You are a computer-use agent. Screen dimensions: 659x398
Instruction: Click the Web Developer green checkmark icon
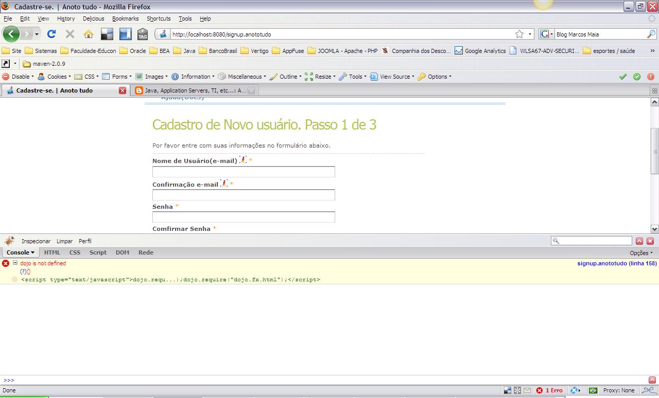[623, 77]
